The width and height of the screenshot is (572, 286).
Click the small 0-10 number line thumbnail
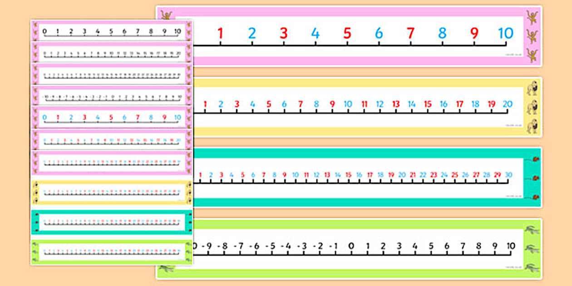tap(111, 32)
